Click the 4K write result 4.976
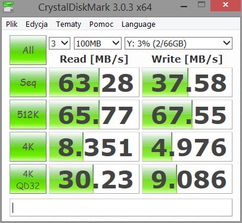The height and width of the screenshot is (223, 242). click(x=187, y=147)
